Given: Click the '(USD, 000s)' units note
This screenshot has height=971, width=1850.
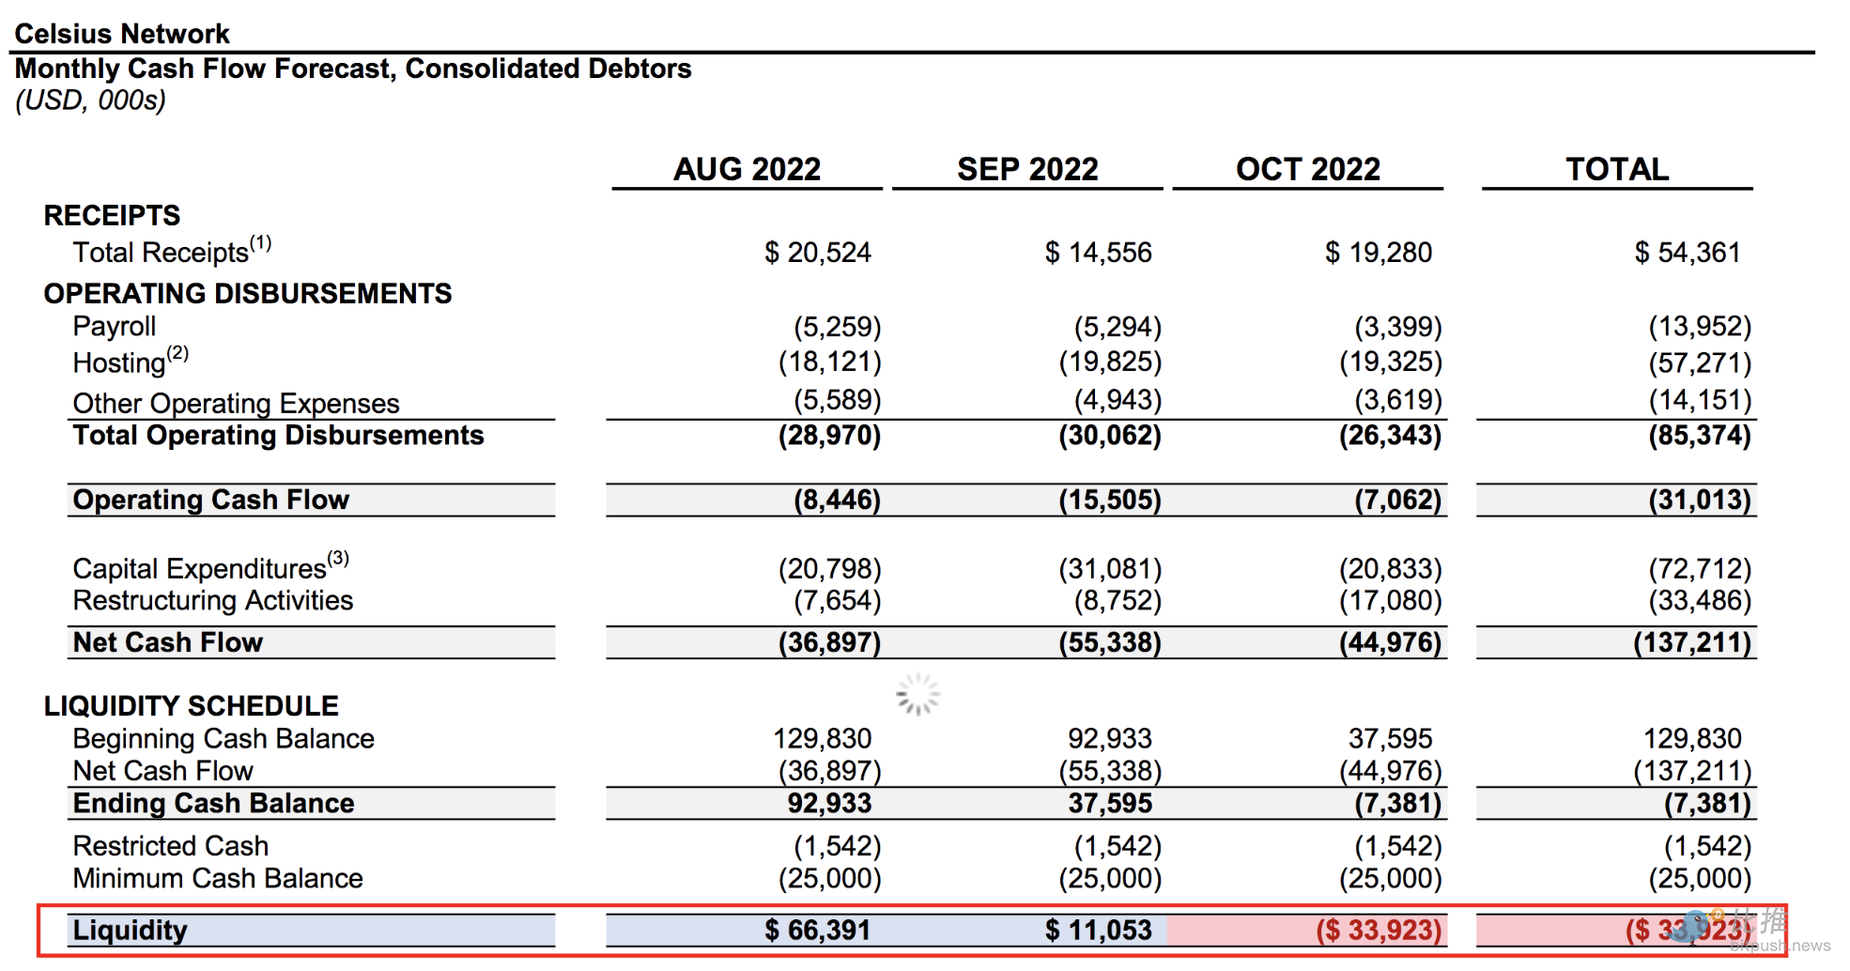Looking at the screenshot, I should coord(90,100).
